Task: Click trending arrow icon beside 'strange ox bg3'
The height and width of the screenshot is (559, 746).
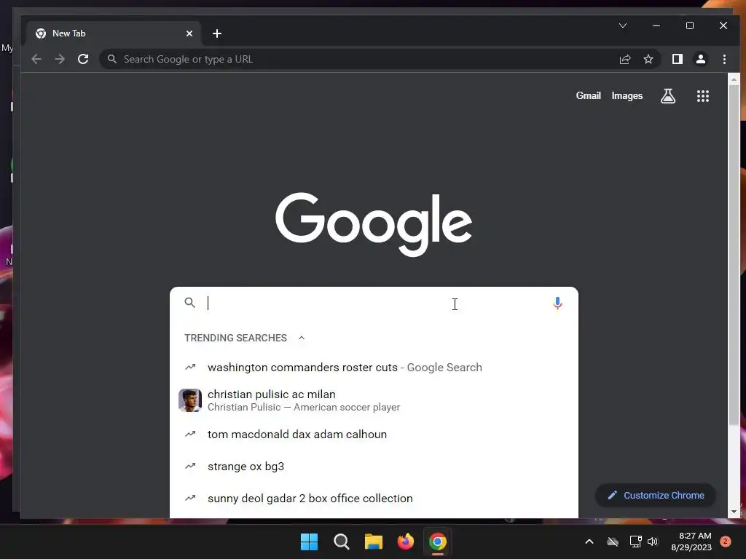Action: pos(190,467)
